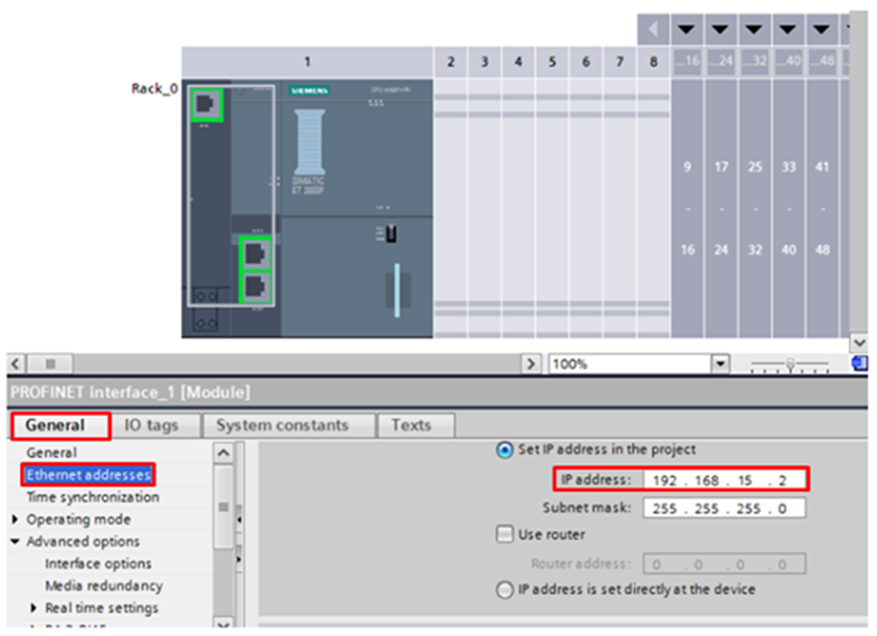Image resolution: width=877 pixels, height=636 pixels.
Task: Open the System constants tab
Action: point(282,425)
